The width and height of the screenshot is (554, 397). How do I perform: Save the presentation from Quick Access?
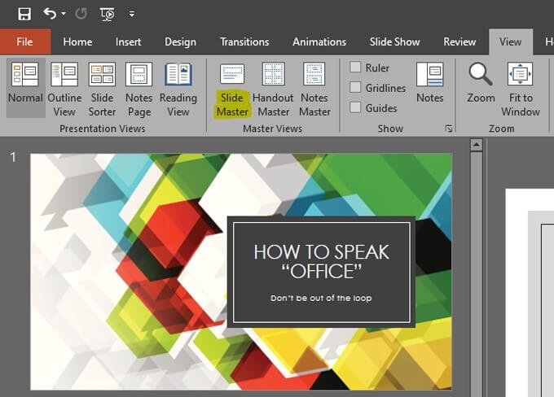24,14
